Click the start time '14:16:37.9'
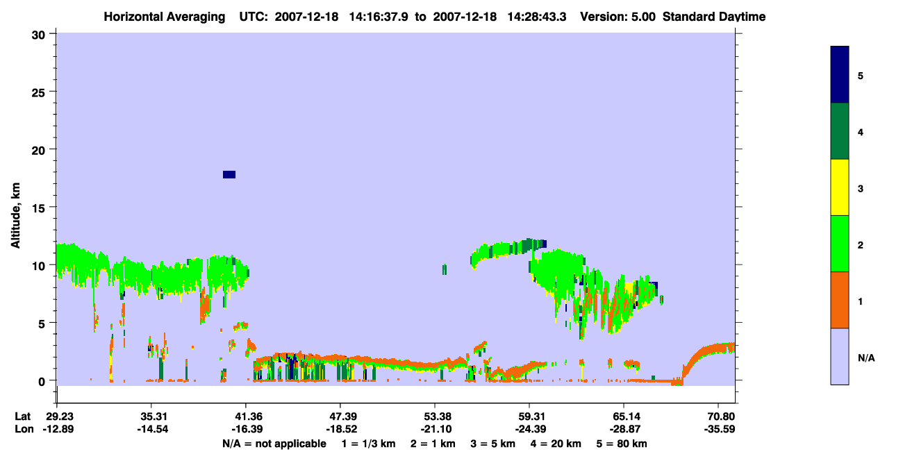Image resolution: width=903 pixels, height=463 pixels. [378, 17]
